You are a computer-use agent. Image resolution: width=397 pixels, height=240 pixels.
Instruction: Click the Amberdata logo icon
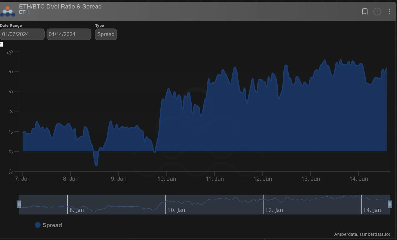pyautogui.click(x=7, y=11)
